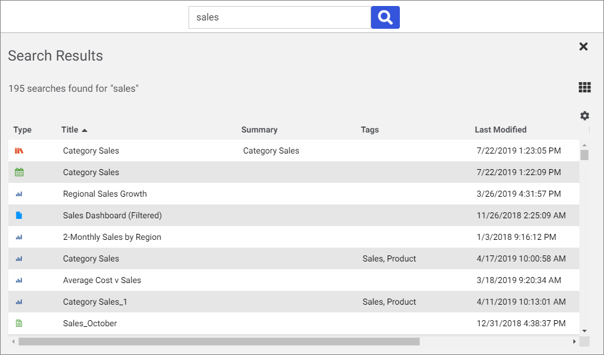The image size is (604, 355).
Task: Open the Category Sales_1 result
Action: click(95, 302)
